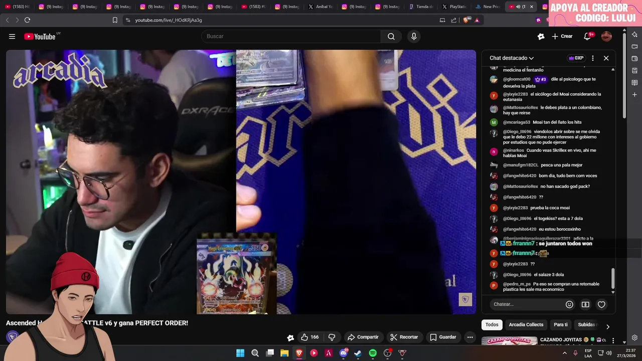
Task: Open more actions ellipsis under video
Action: [470, 337]
